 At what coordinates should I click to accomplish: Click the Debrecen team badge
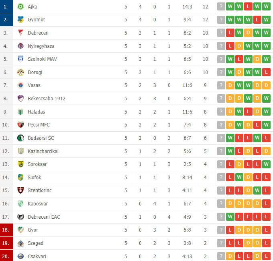20,33
